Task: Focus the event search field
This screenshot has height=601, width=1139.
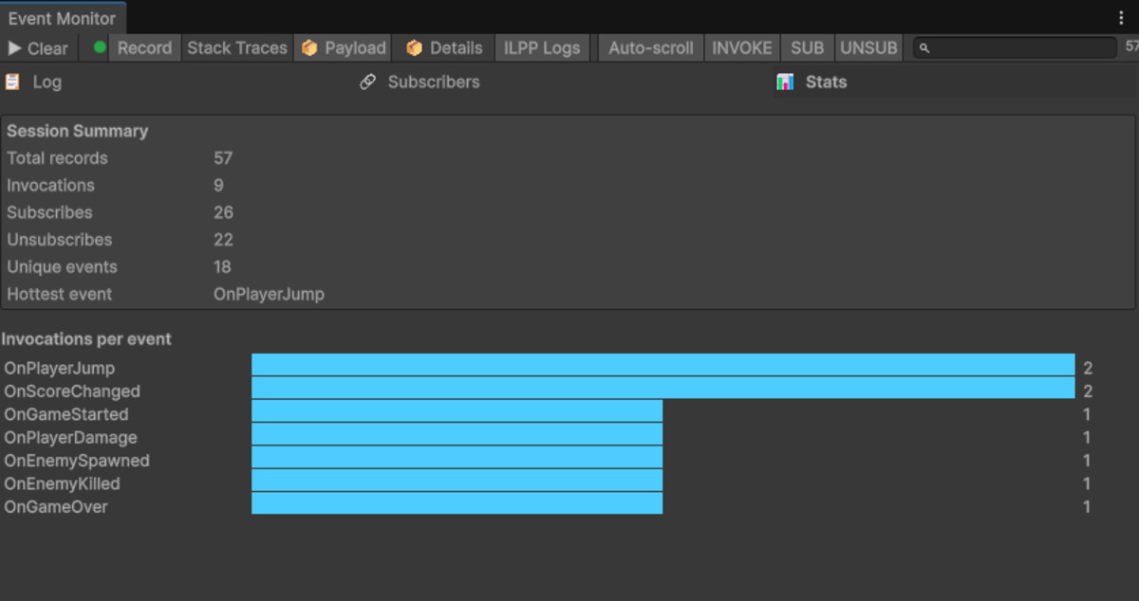Action: (x=1015, y=47)
